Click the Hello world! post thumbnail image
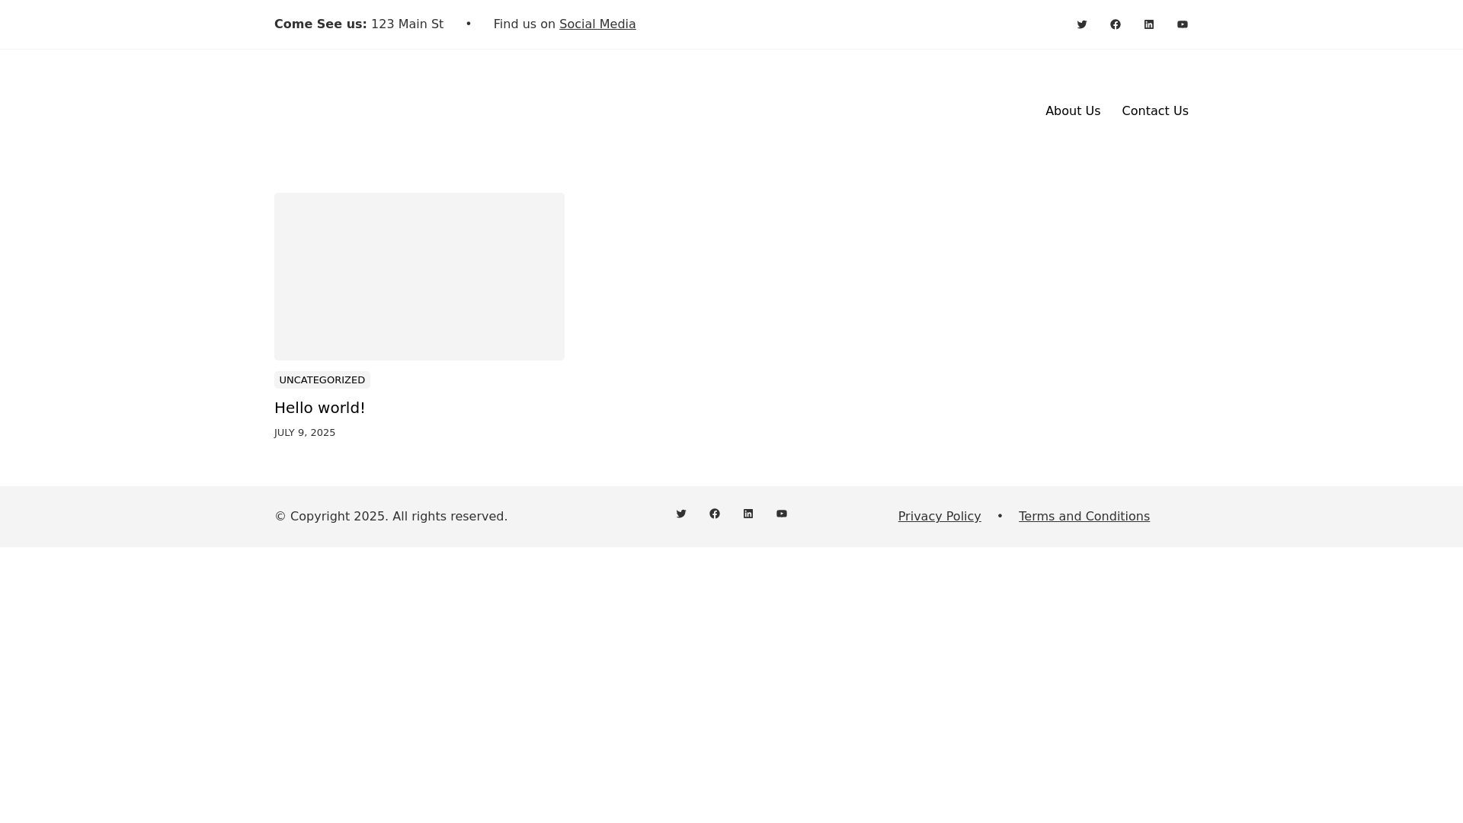Viewport: 1463px width, 823px height. [x=419, y=277]
